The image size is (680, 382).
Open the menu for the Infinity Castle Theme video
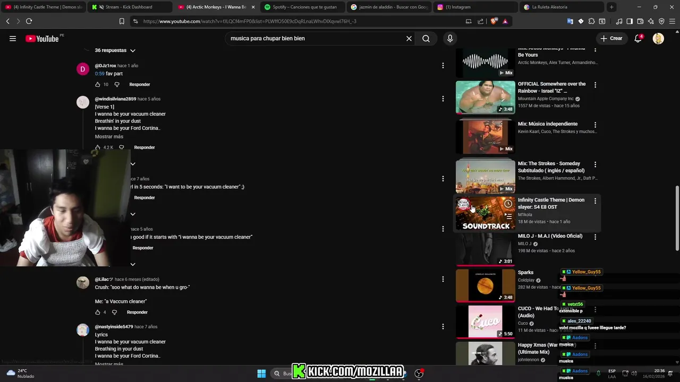point(595,201)
